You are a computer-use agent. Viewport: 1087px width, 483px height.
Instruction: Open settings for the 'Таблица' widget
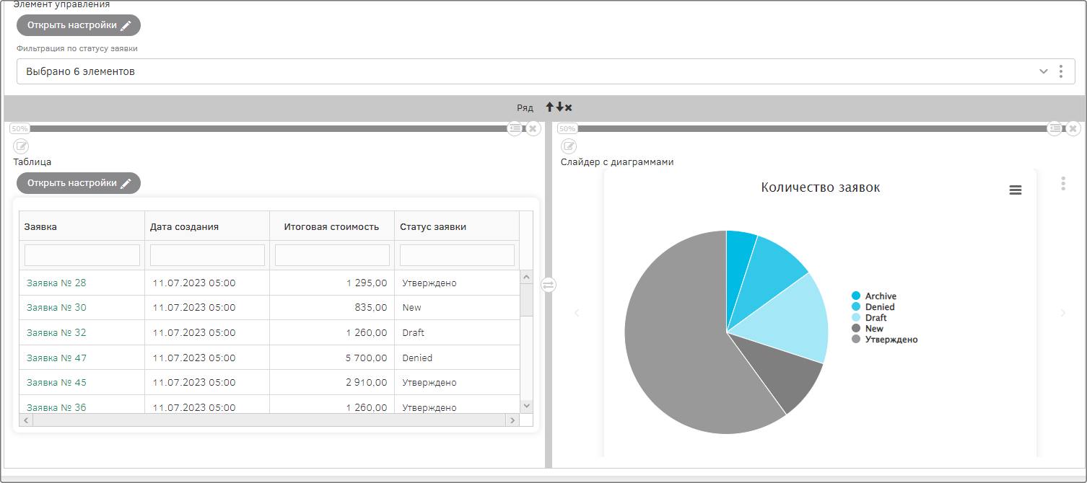[79, 183]
